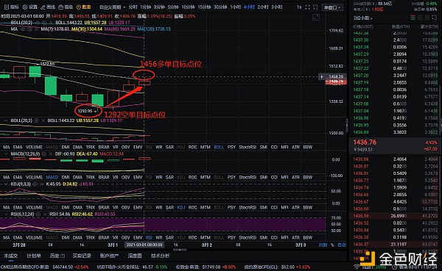The height and width of the screenshot is (271, 442).
Task: Close the MACD(12,26,9) panel with X
Action: tap(50, 153)
